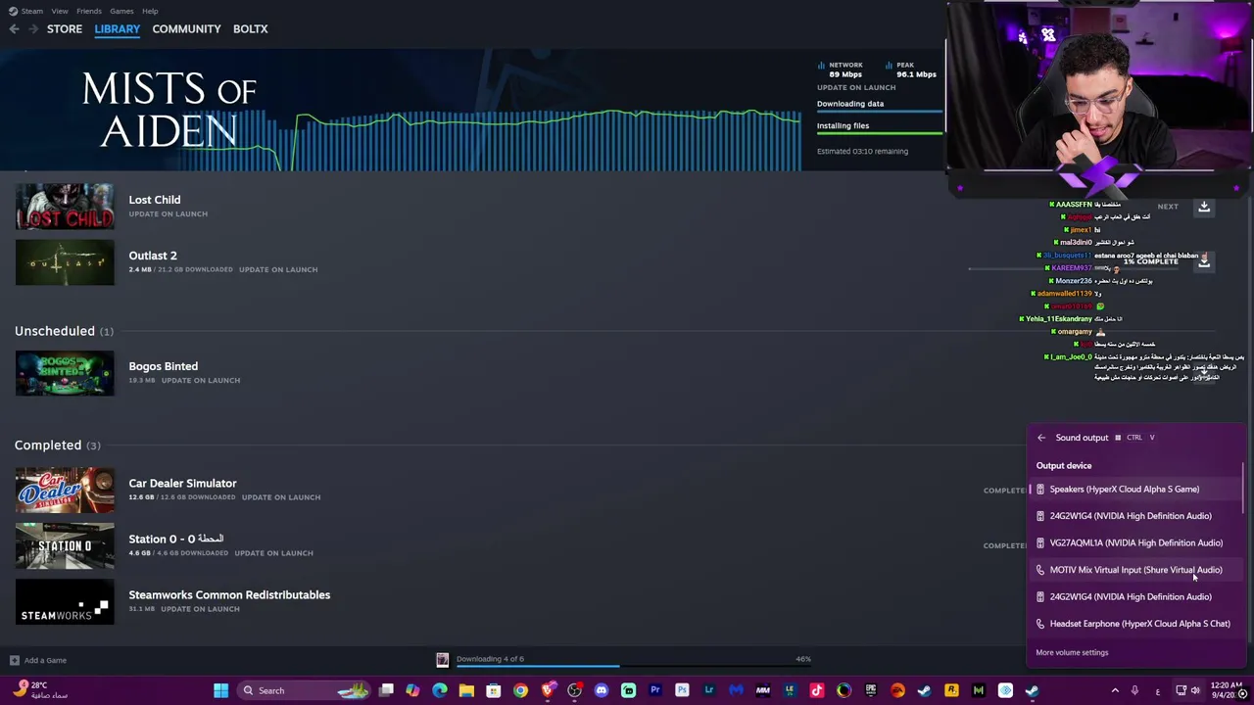Switch to the STORE tab
This screenshot has height=705, width=1254.
pyautogui.click(x=65, y=29)
